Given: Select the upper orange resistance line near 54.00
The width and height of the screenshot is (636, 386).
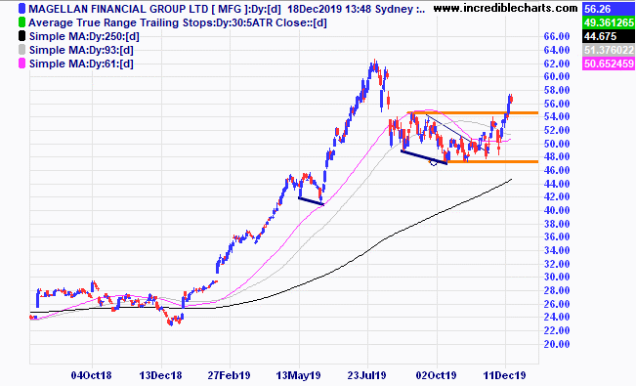Looking at the screenshot, I should 473,112.
